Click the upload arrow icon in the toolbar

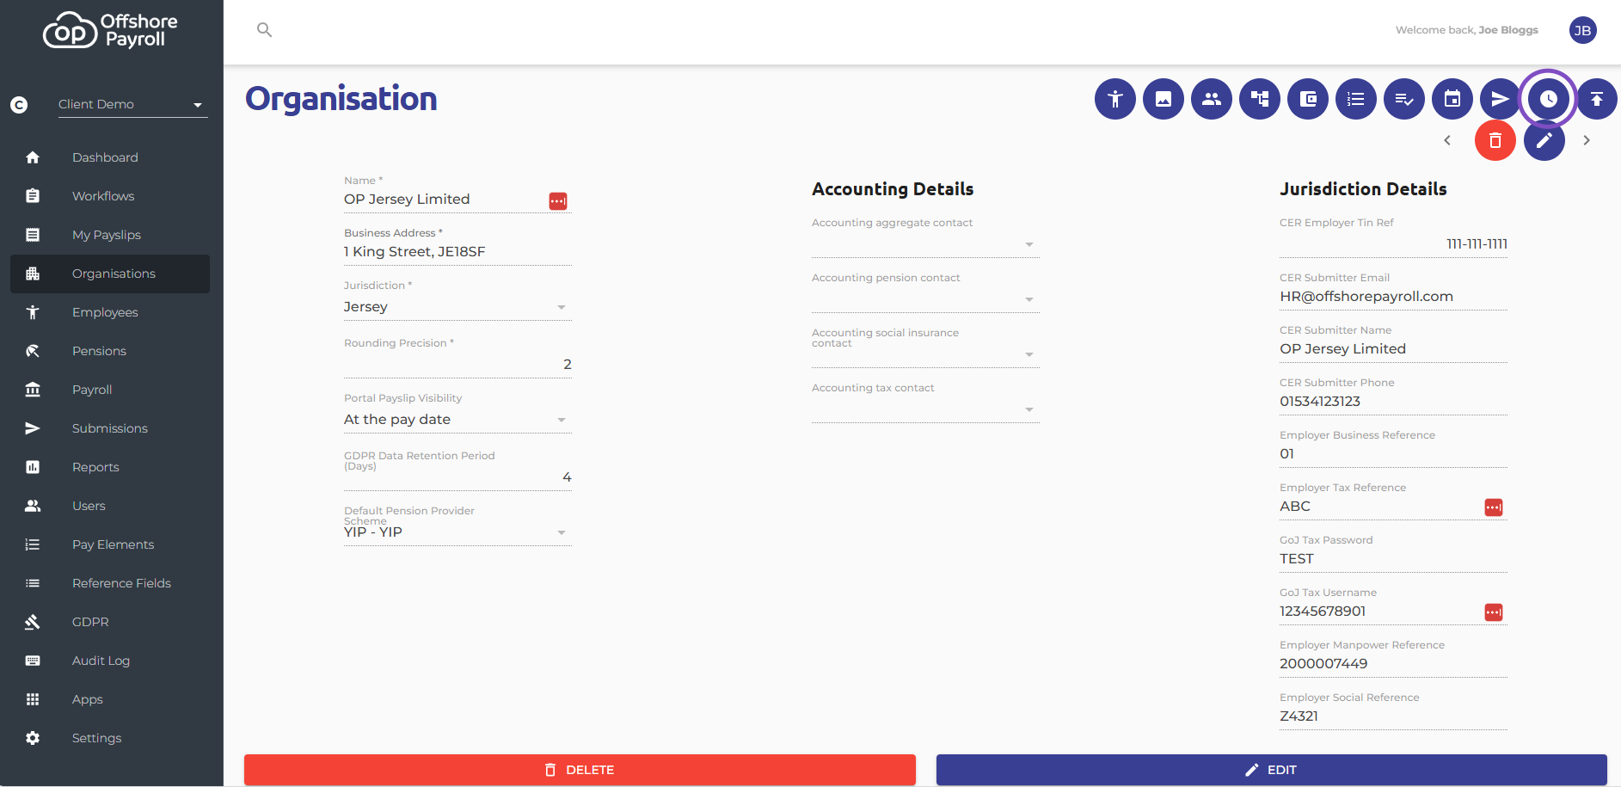[1597, 99]
